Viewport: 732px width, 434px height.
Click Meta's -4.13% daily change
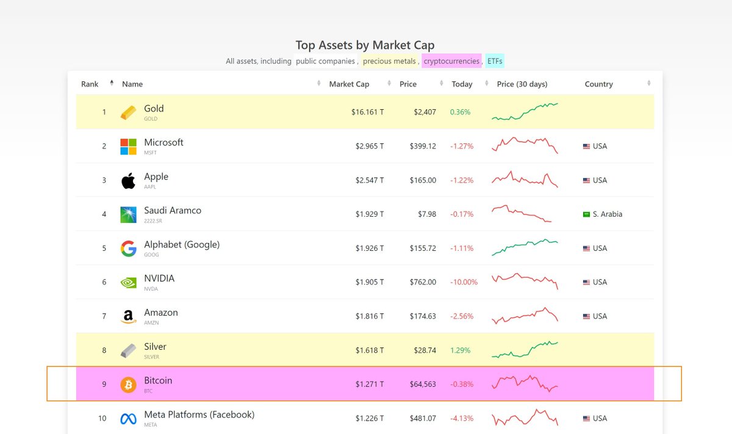pos(462,419)
